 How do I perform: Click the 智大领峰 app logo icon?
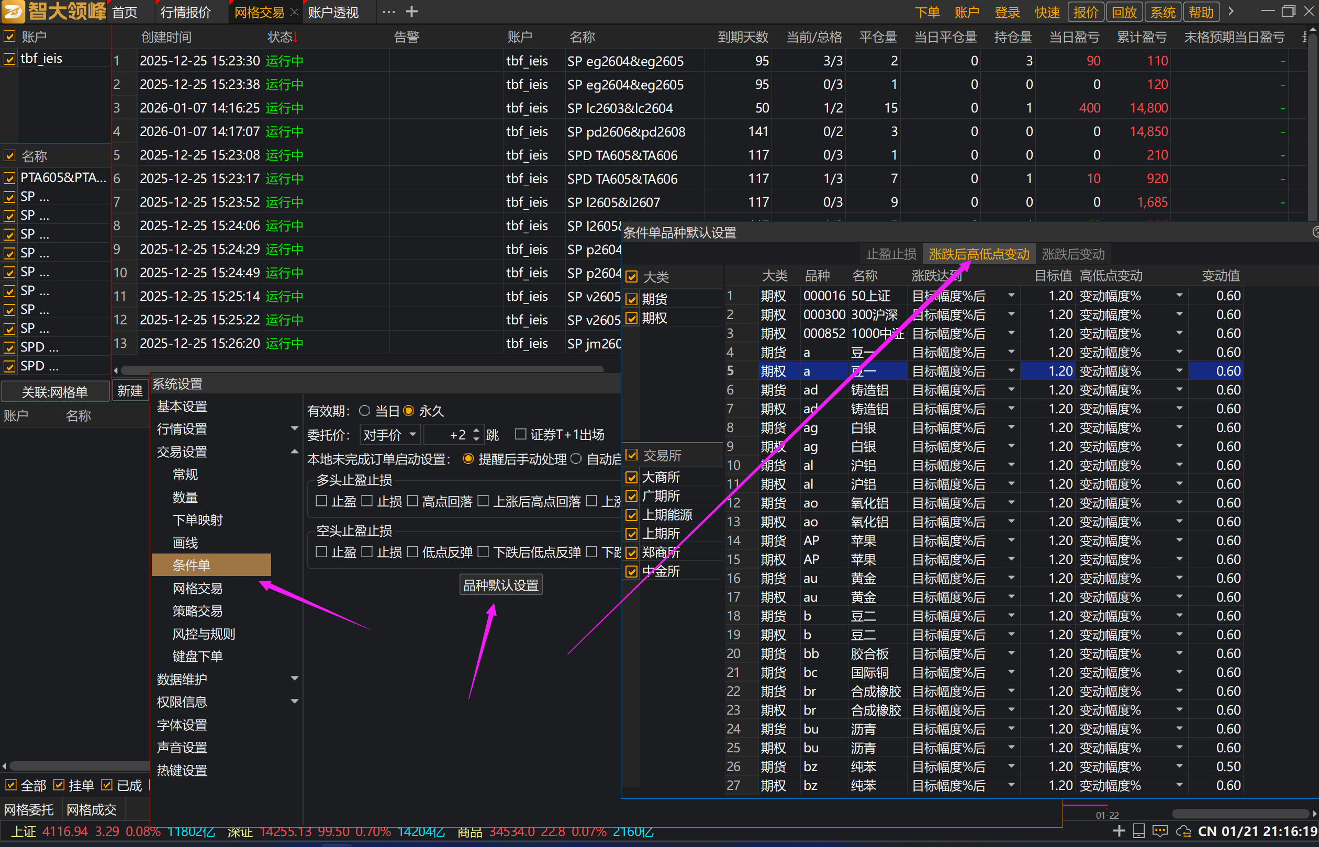(x=13, y=11)
